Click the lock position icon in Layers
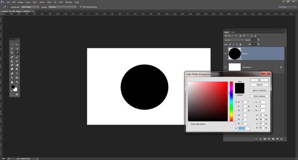298x160 pixels. (237, 44)
